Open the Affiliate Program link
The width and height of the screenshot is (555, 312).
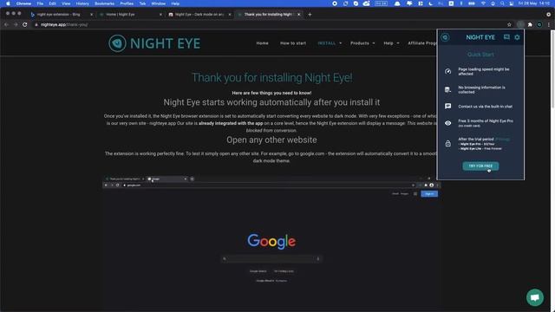click(x=422, y=43)
